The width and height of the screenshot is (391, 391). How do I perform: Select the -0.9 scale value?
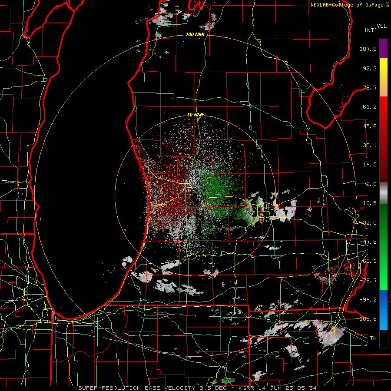click(370, 184)
